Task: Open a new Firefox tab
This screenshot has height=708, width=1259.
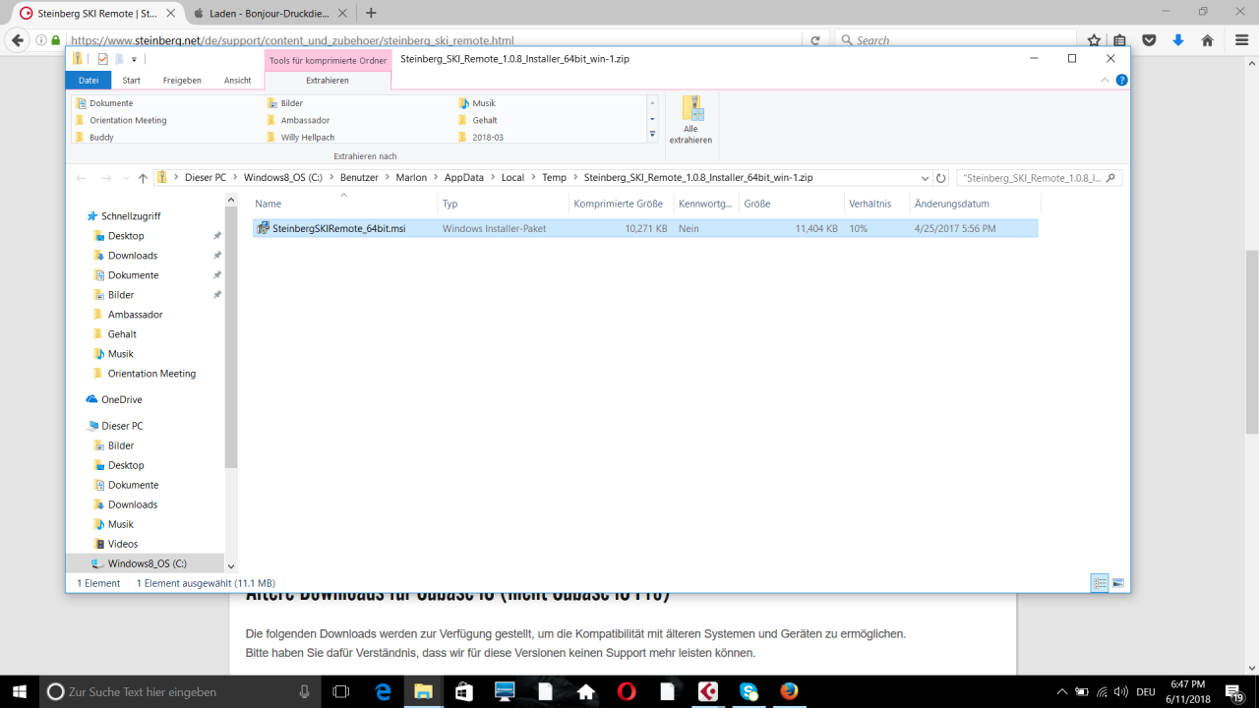Action: (371, 13)
